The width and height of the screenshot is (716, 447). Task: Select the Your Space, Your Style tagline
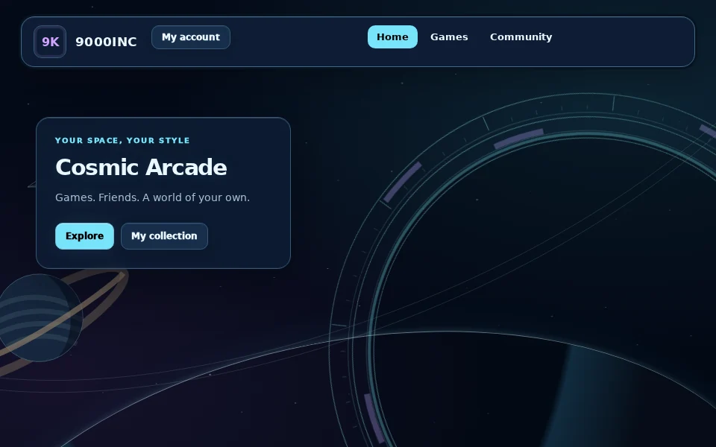pos(122,141)
